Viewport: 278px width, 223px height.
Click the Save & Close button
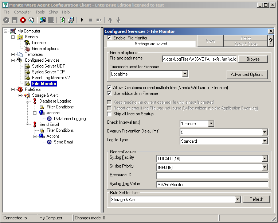246,44
